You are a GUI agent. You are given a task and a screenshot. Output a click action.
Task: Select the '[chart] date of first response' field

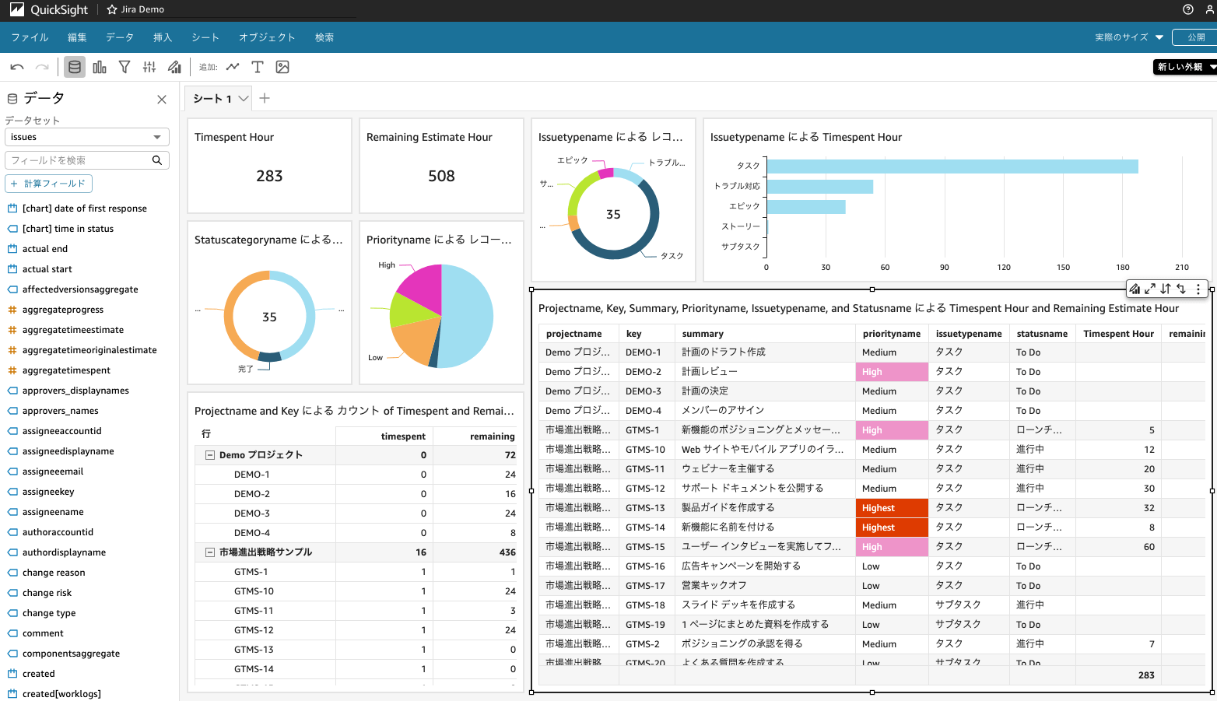[85, 209]
